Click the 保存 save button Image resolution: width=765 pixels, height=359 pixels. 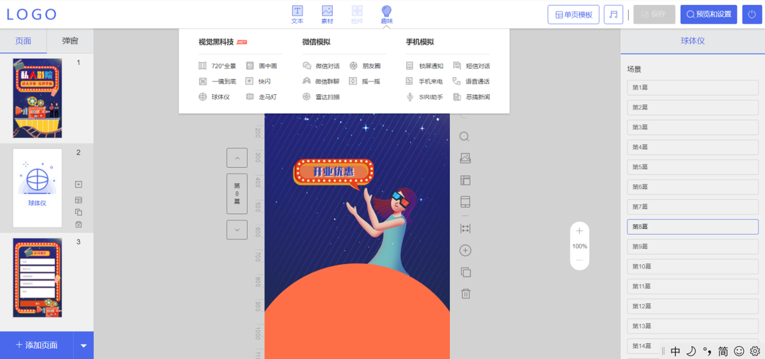[654, 15]
